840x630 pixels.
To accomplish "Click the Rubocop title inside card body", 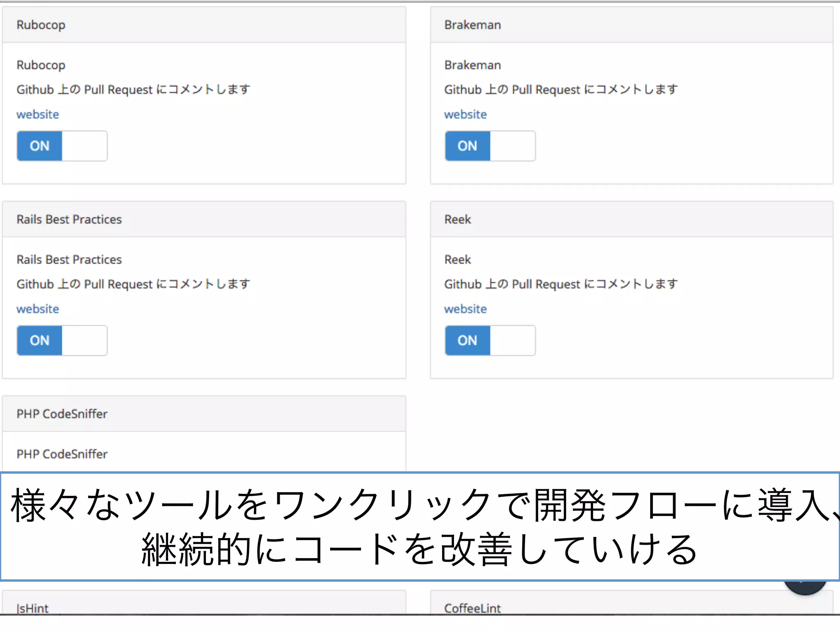I will [x=41, y=65].
